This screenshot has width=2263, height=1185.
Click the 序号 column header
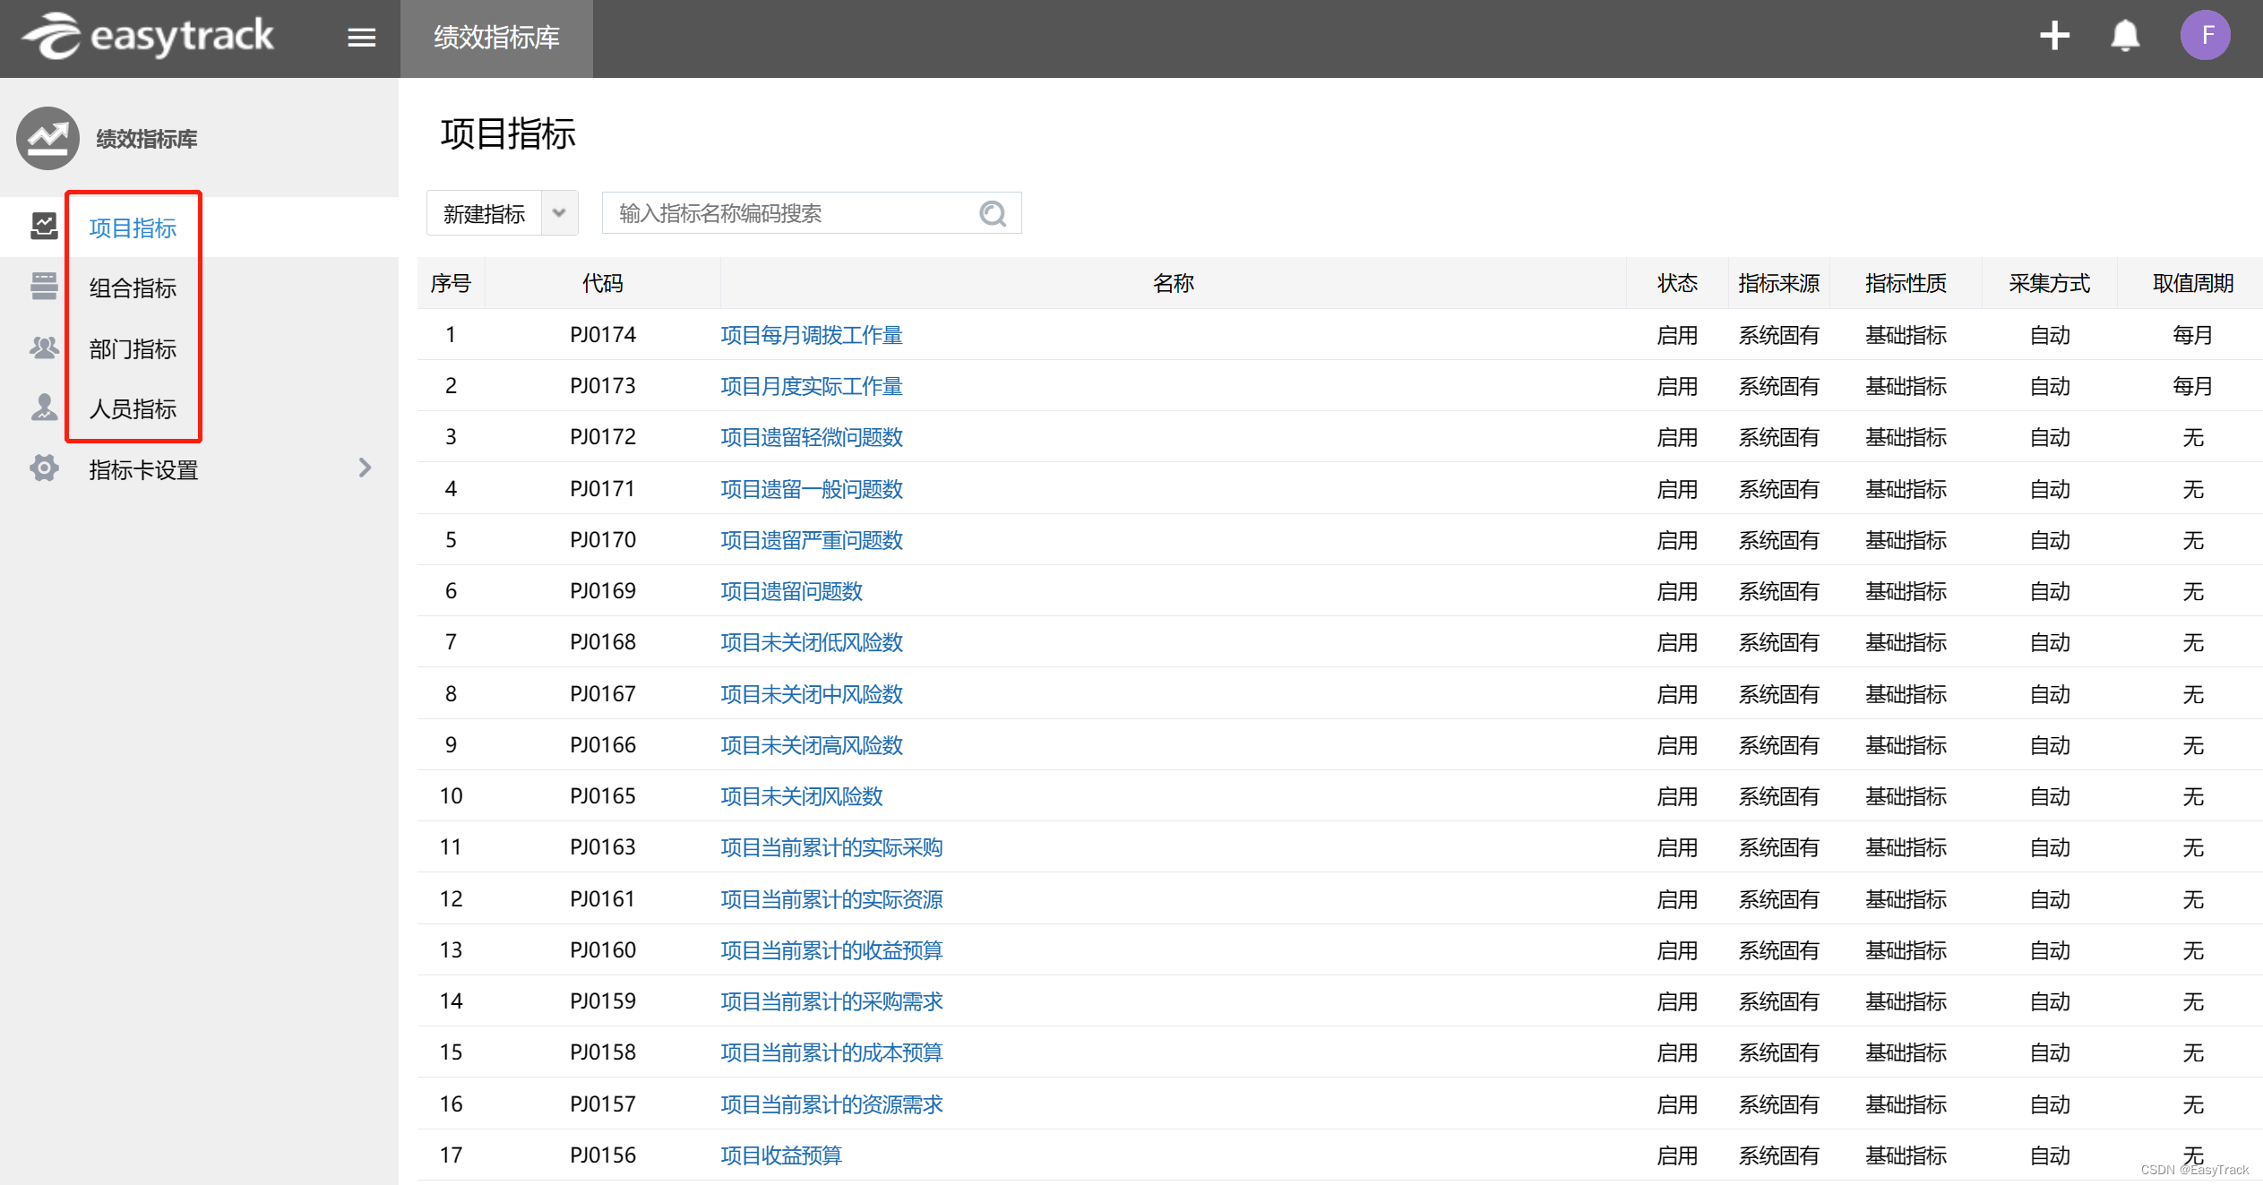pos(451,283)
